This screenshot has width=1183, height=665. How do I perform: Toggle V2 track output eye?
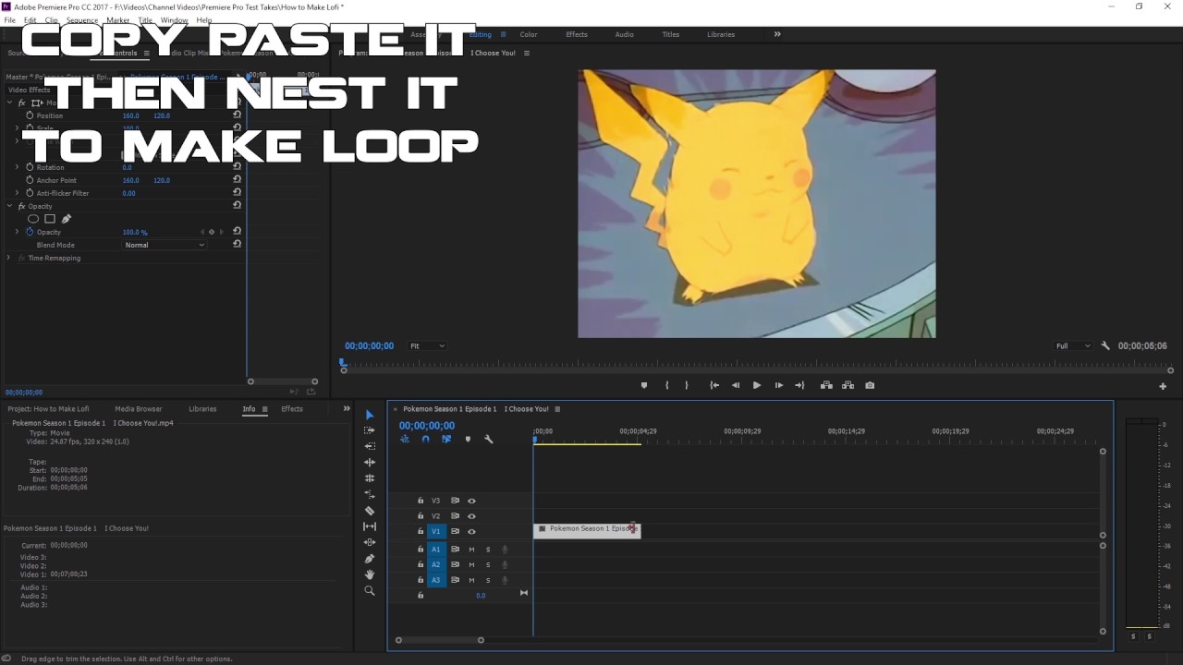(471, 516)
